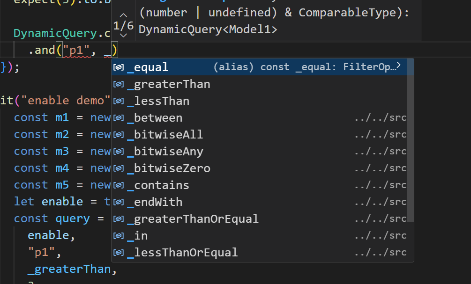Click the DynamicQuery identifier in the editor
The image size is (471, 284).
click(55, 33)
